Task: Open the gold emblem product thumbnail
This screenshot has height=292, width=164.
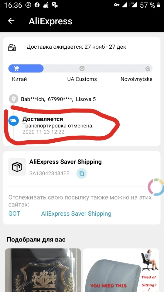Action: coord(43,270)
